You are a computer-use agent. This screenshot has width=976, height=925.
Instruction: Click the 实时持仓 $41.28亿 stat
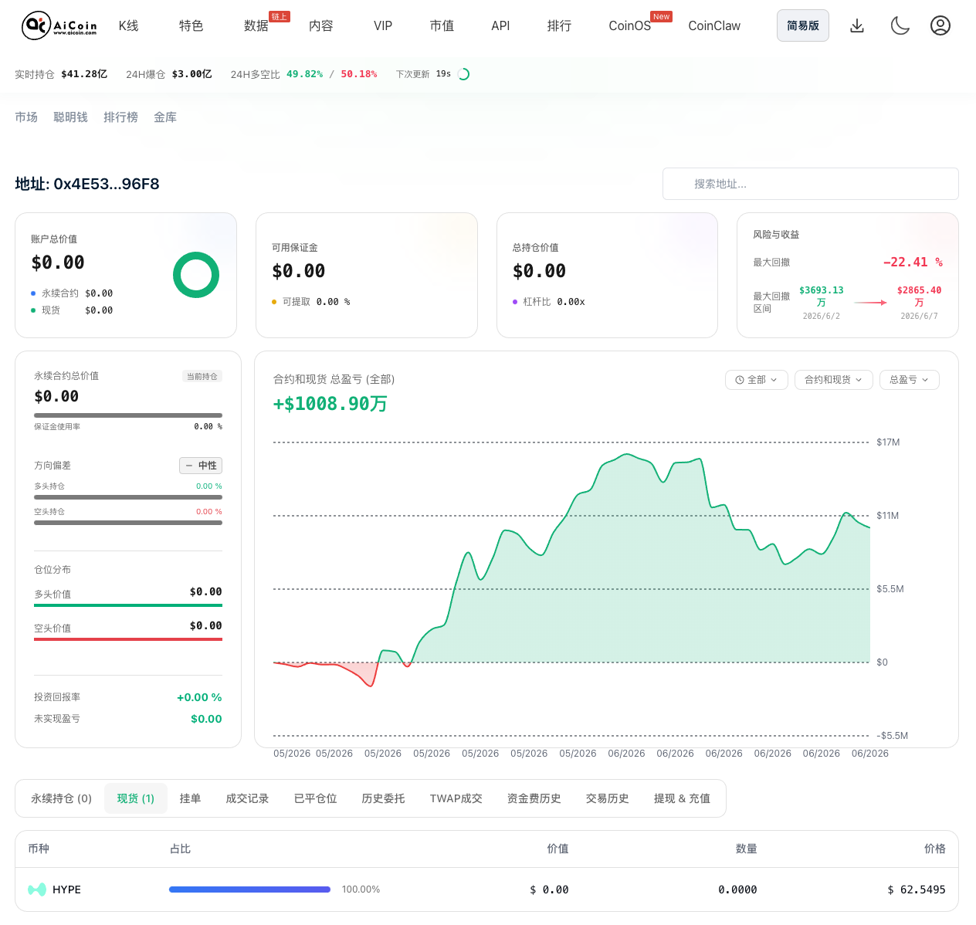(61, 74)
